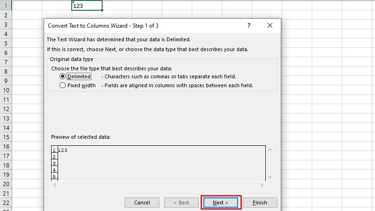Screen dimensions: 375x211
Task: Click the preview right scroll arrow
Action: 262,185
